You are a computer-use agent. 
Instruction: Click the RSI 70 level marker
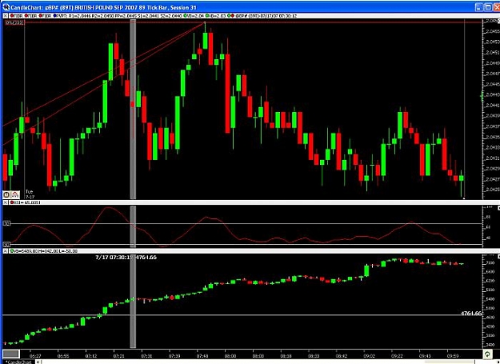tap(6, 224)
